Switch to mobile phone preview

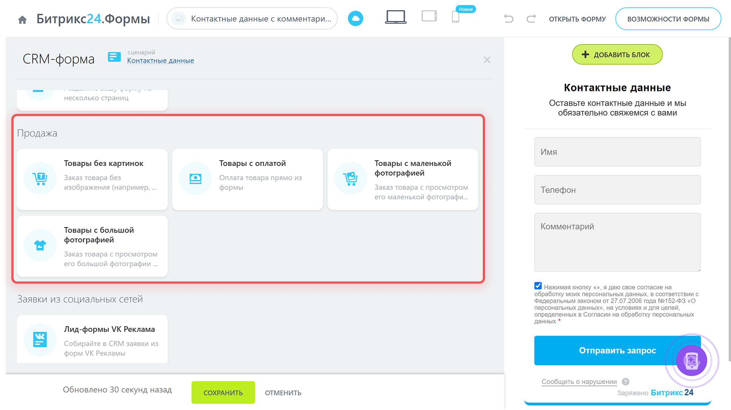pos(456,17)
